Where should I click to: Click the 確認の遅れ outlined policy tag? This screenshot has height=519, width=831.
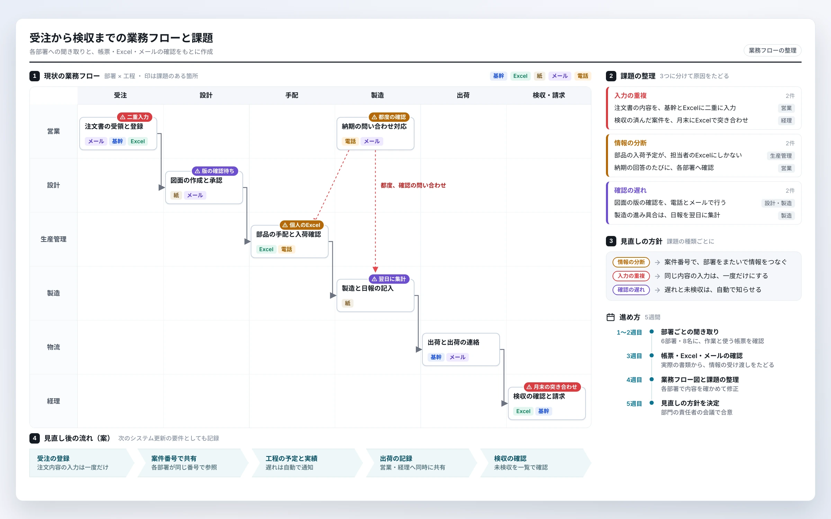(631, 290)
